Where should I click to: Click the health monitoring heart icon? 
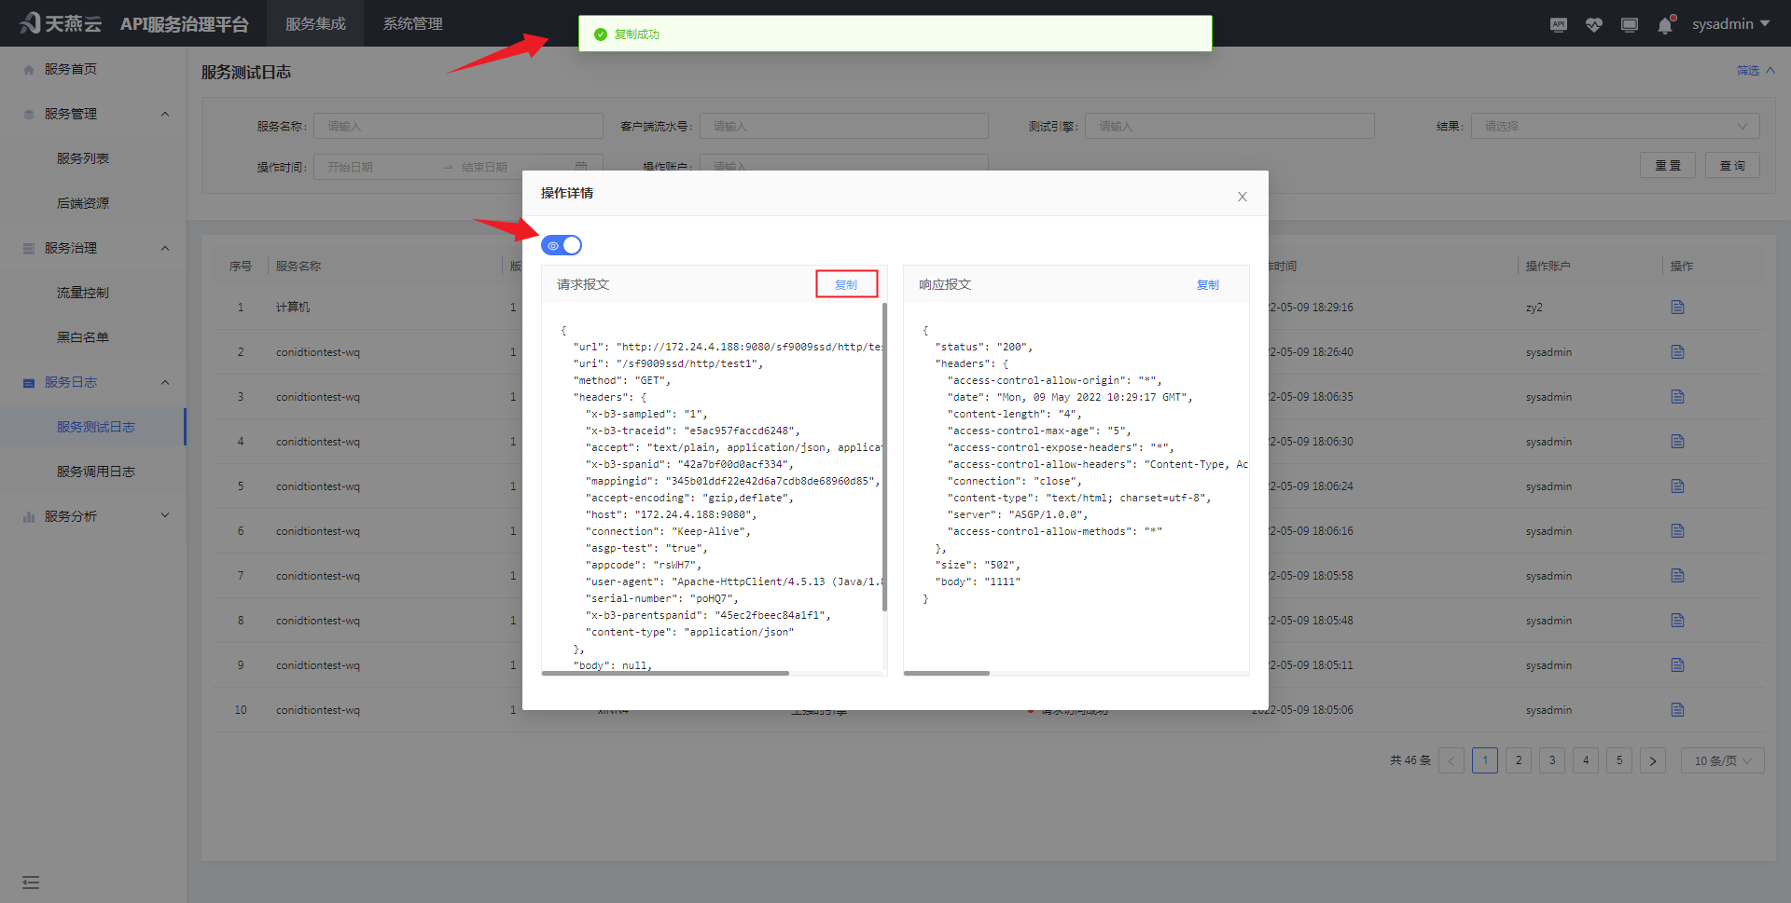pos(1593,24)
